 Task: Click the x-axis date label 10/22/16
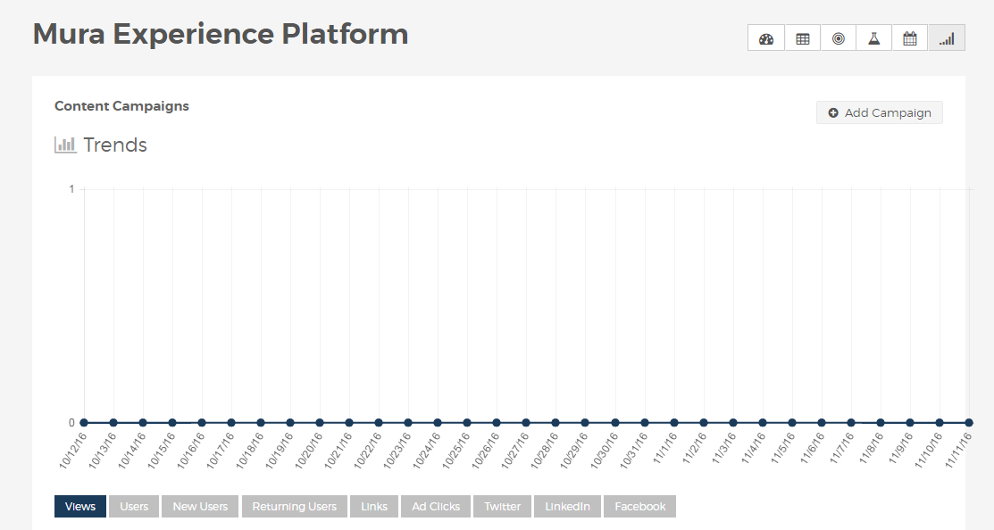point(368,451)
